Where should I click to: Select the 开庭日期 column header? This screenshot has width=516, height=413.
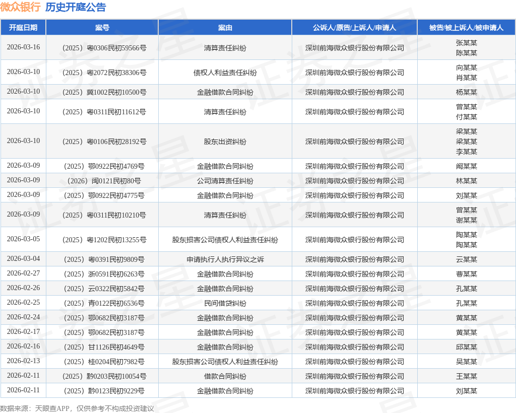coord(23,28)
